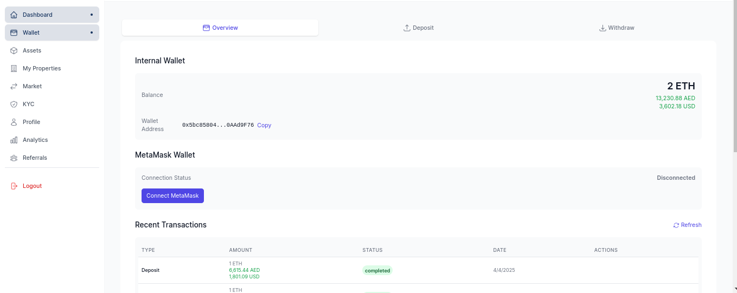
Task: Click the MetaMask Wallet heading
Action: (x=165, y=155)
